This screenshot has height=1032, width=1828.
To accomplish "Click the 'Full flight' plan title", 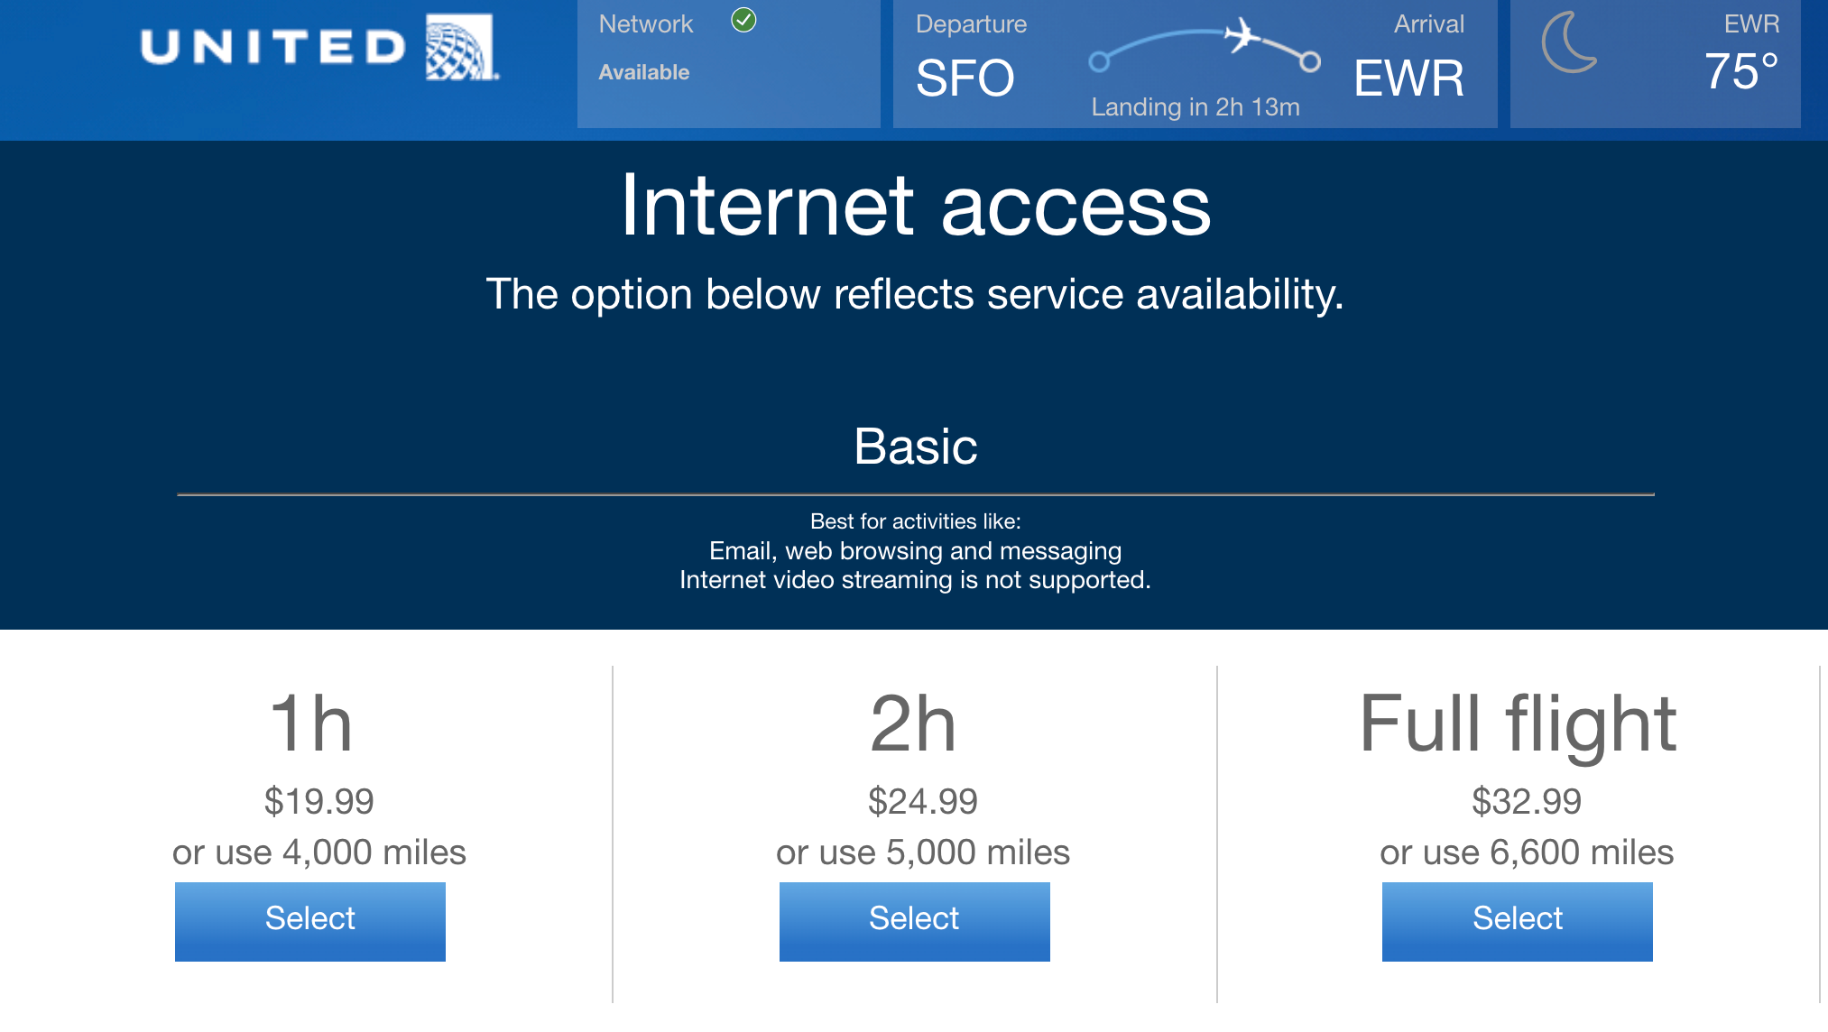I will coord(1518,723).
